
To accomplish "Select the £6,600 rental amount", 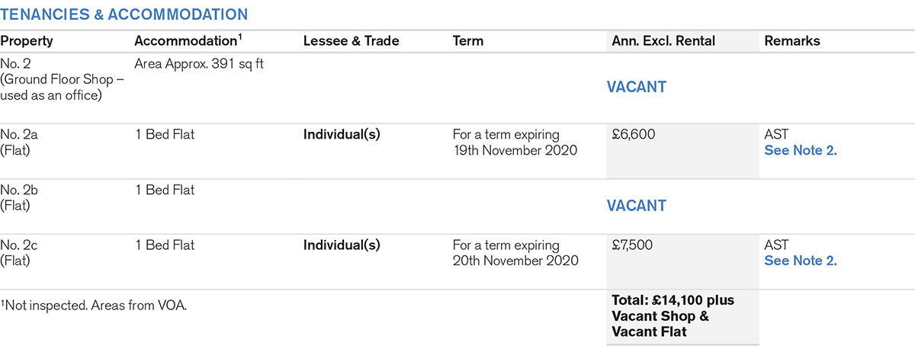I will [633, 135].
